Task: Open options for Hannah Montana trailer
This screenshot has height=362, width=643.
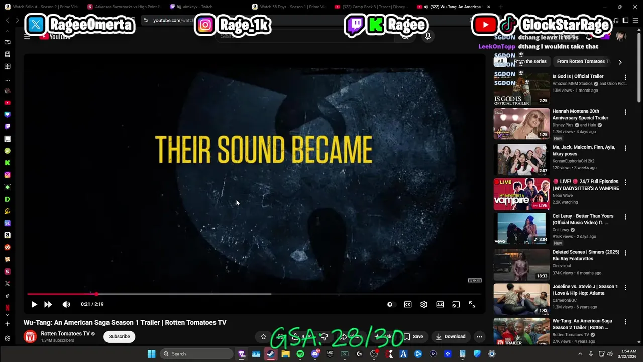Action: tap(625, 112)
